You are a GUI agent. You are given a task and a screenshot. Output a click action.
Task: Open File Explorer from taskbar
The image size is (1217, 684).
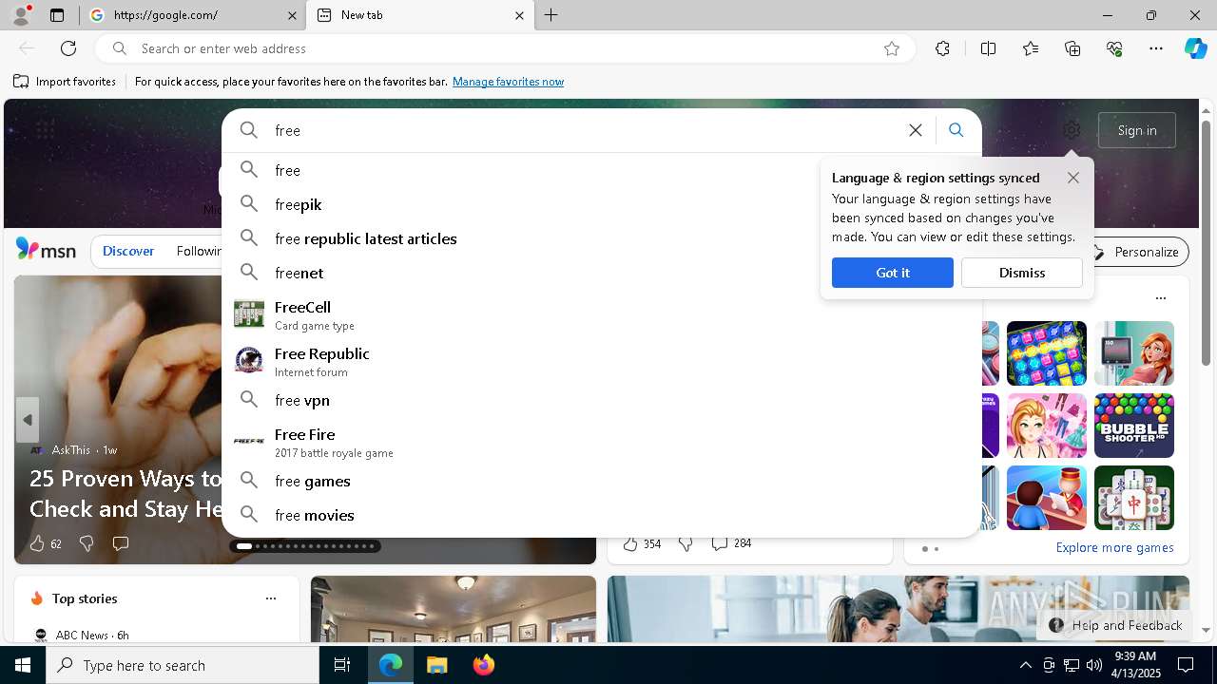click(436, 665)
